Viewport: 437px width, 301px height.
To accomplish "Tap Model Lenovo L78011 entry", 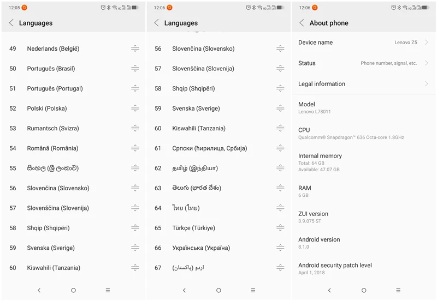I will click(364, 107).
